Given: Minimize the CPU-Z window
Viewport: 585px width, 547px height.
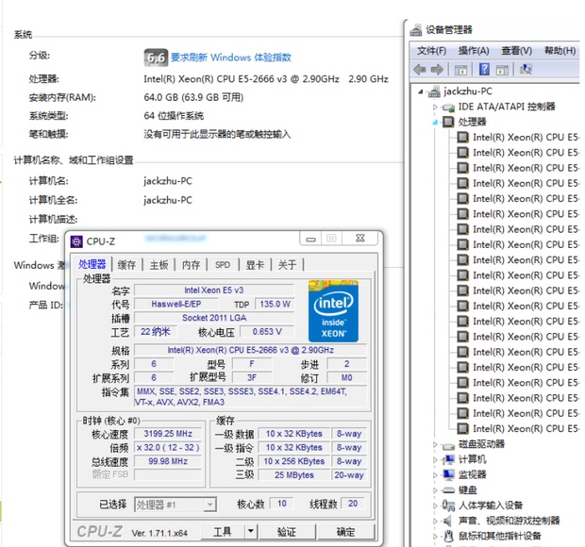Looking at the screenshot, I should click(311, 239).
